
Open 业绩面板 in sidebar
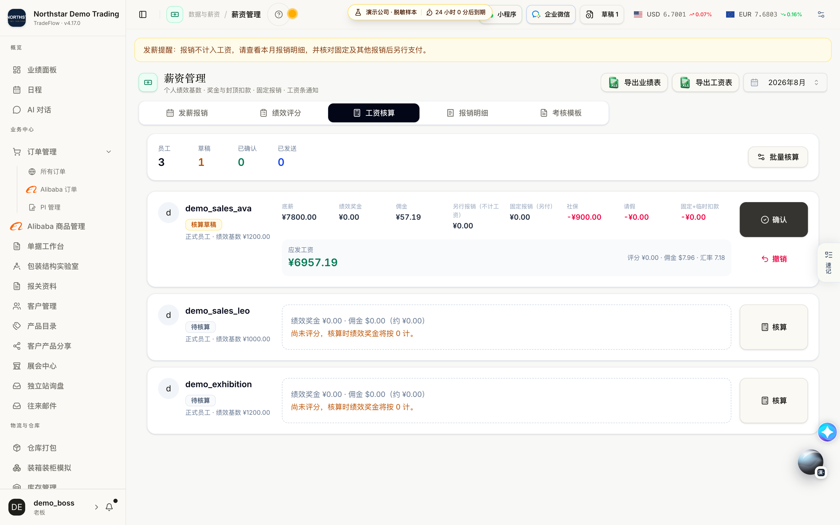pyautogui.click(x=63, y=70)
